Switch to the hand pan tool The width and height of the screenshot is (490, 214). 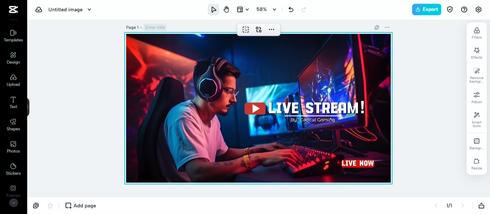click(x=226, y=10)
